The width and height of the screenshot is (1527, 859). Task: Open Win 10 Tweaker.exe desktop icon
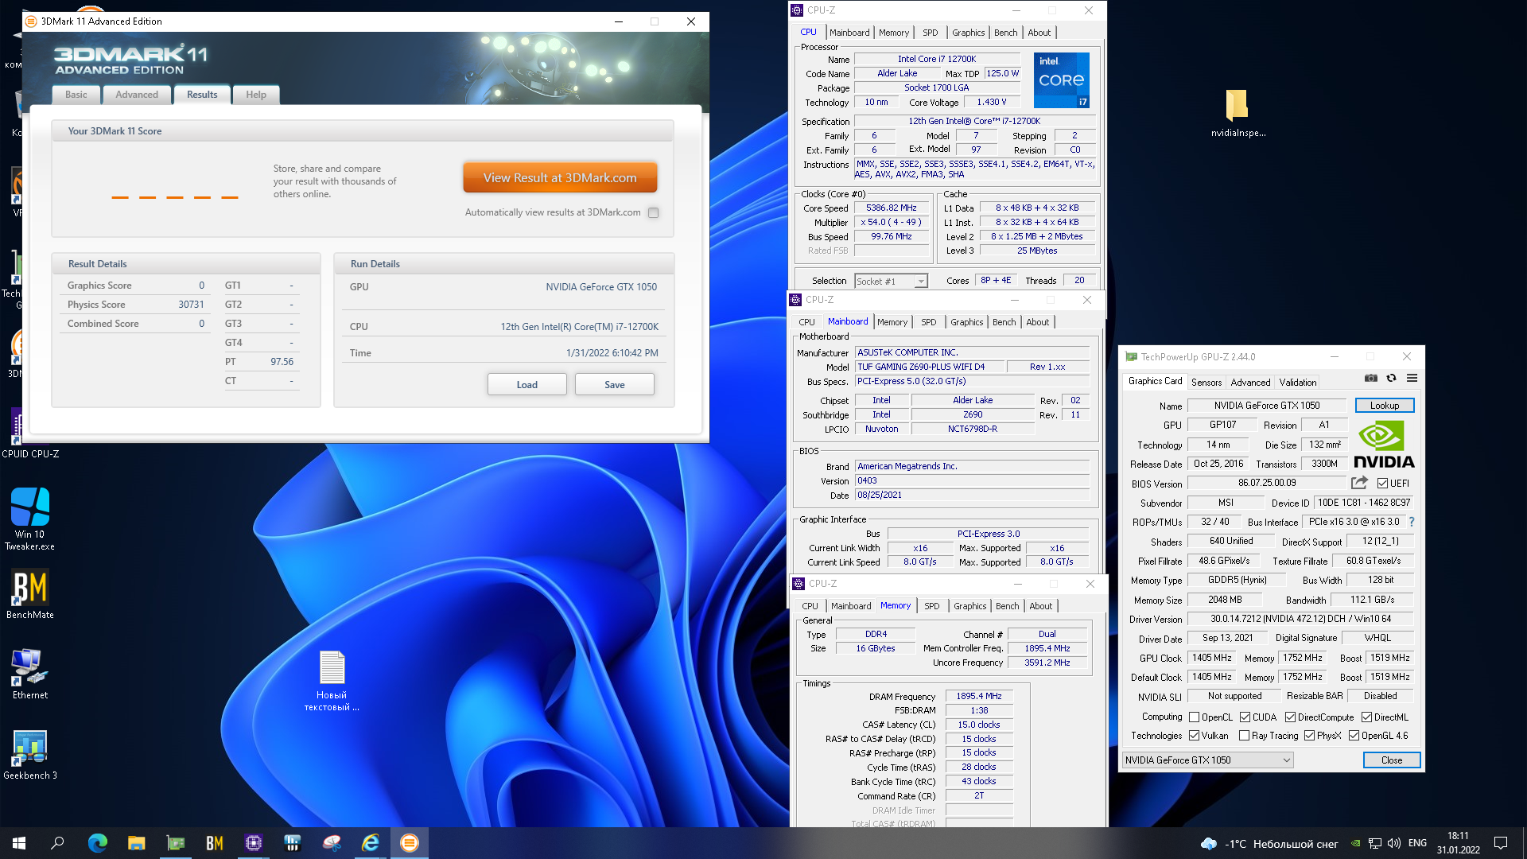(30, 519)
